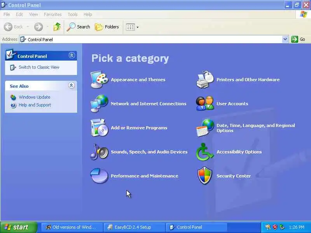
Task: Click the Security Center shield icon
Action: tap(205, 176)
